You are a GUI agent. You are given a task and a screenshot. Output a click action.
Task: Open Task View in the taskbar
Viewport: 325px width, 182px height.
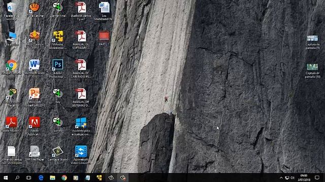(28, 177)
